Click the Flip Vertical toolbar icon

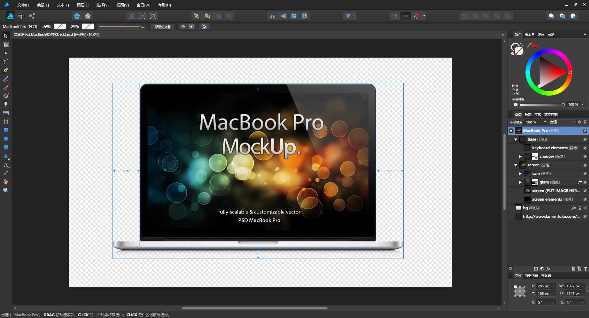click(283, 16)
